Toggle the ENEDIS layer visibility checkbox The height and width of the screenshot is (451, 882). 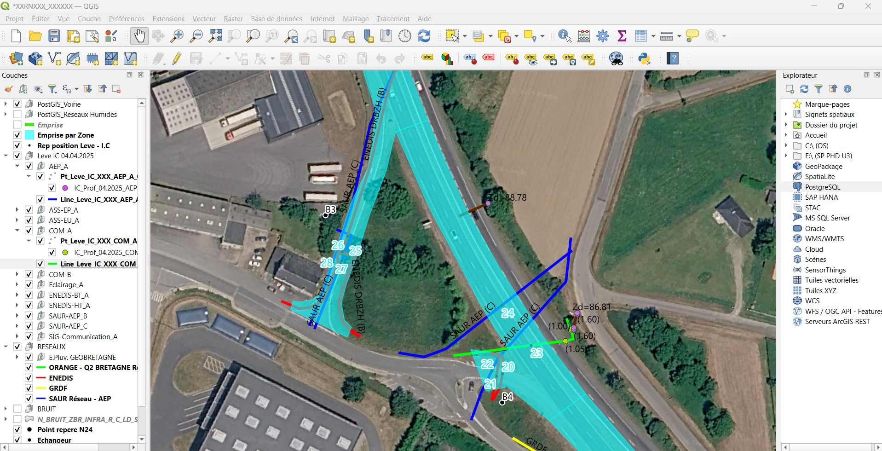pyautogui.click(x=29, y=378)
